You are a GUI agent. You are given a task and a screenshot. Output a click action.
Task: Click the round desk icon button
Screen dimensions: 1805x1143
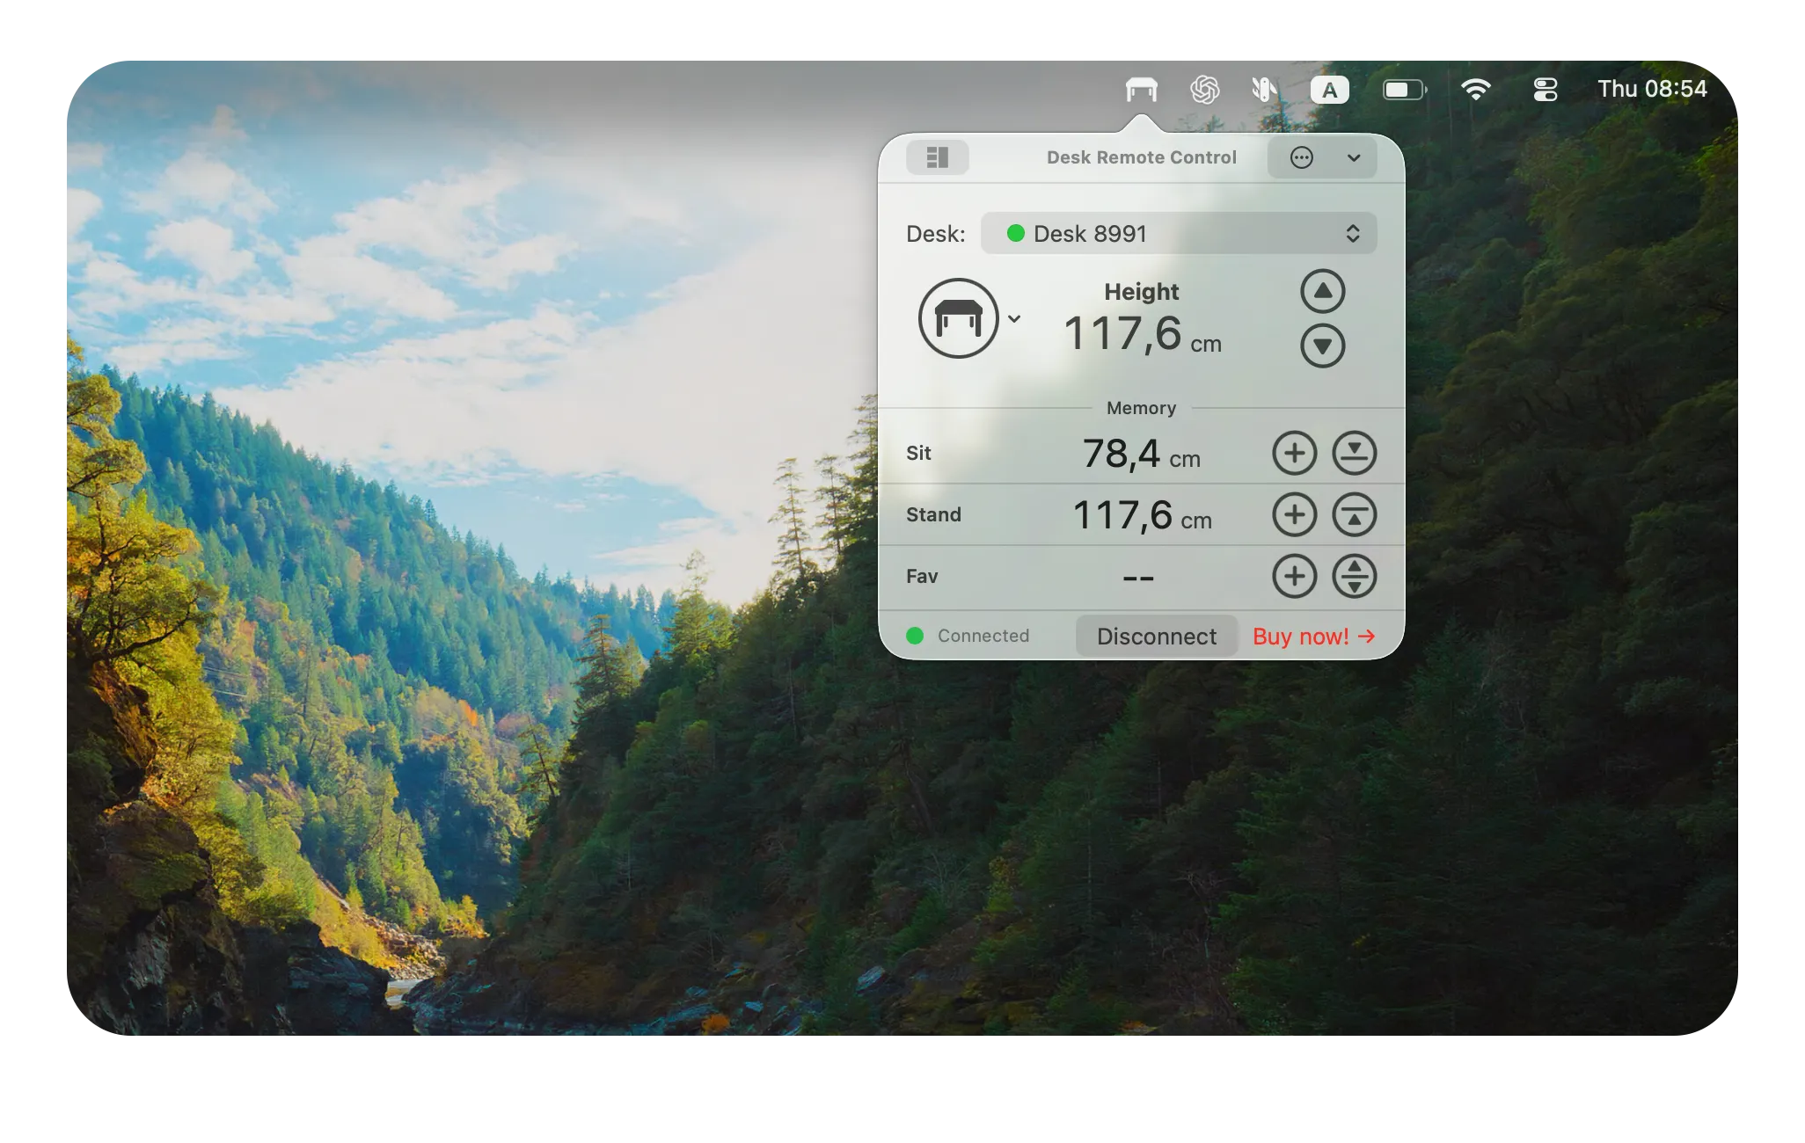point(958,318)
